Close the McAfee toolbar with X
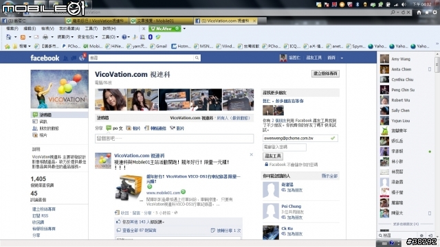Viewport: 440px width, 247px height. pos(144,29)
